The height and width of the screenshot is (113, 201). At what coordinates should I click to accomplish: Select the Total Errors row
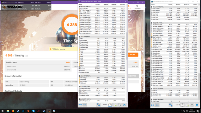point(174,101)
